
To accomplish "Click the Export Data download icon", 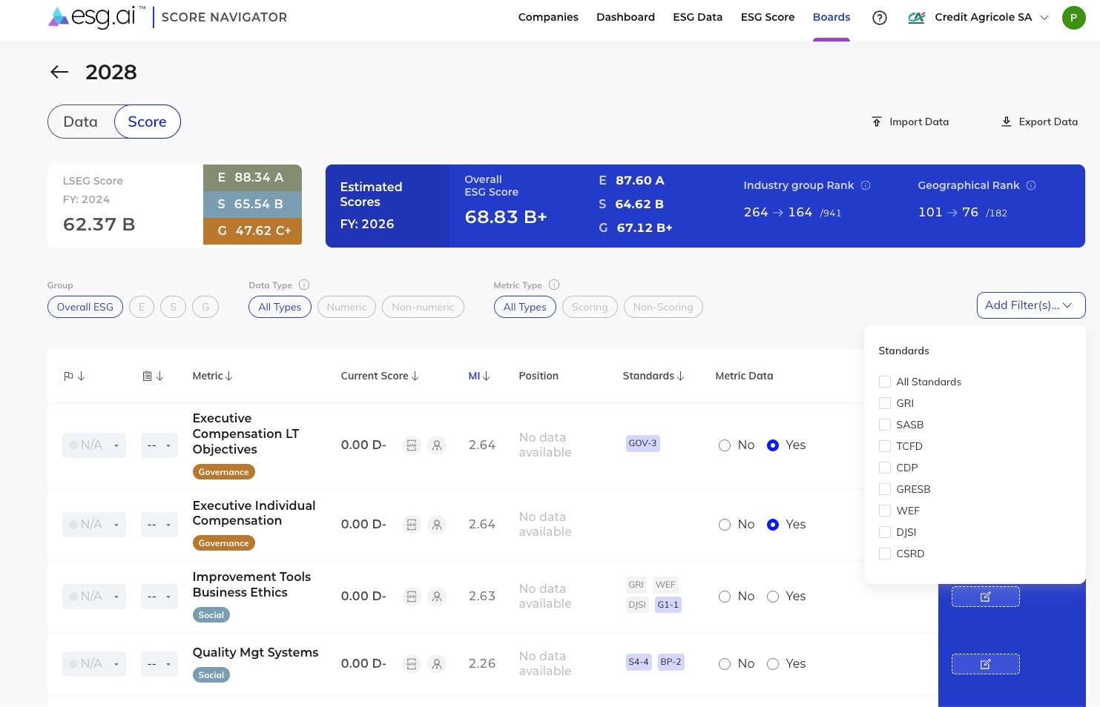I will [1007, 122].
